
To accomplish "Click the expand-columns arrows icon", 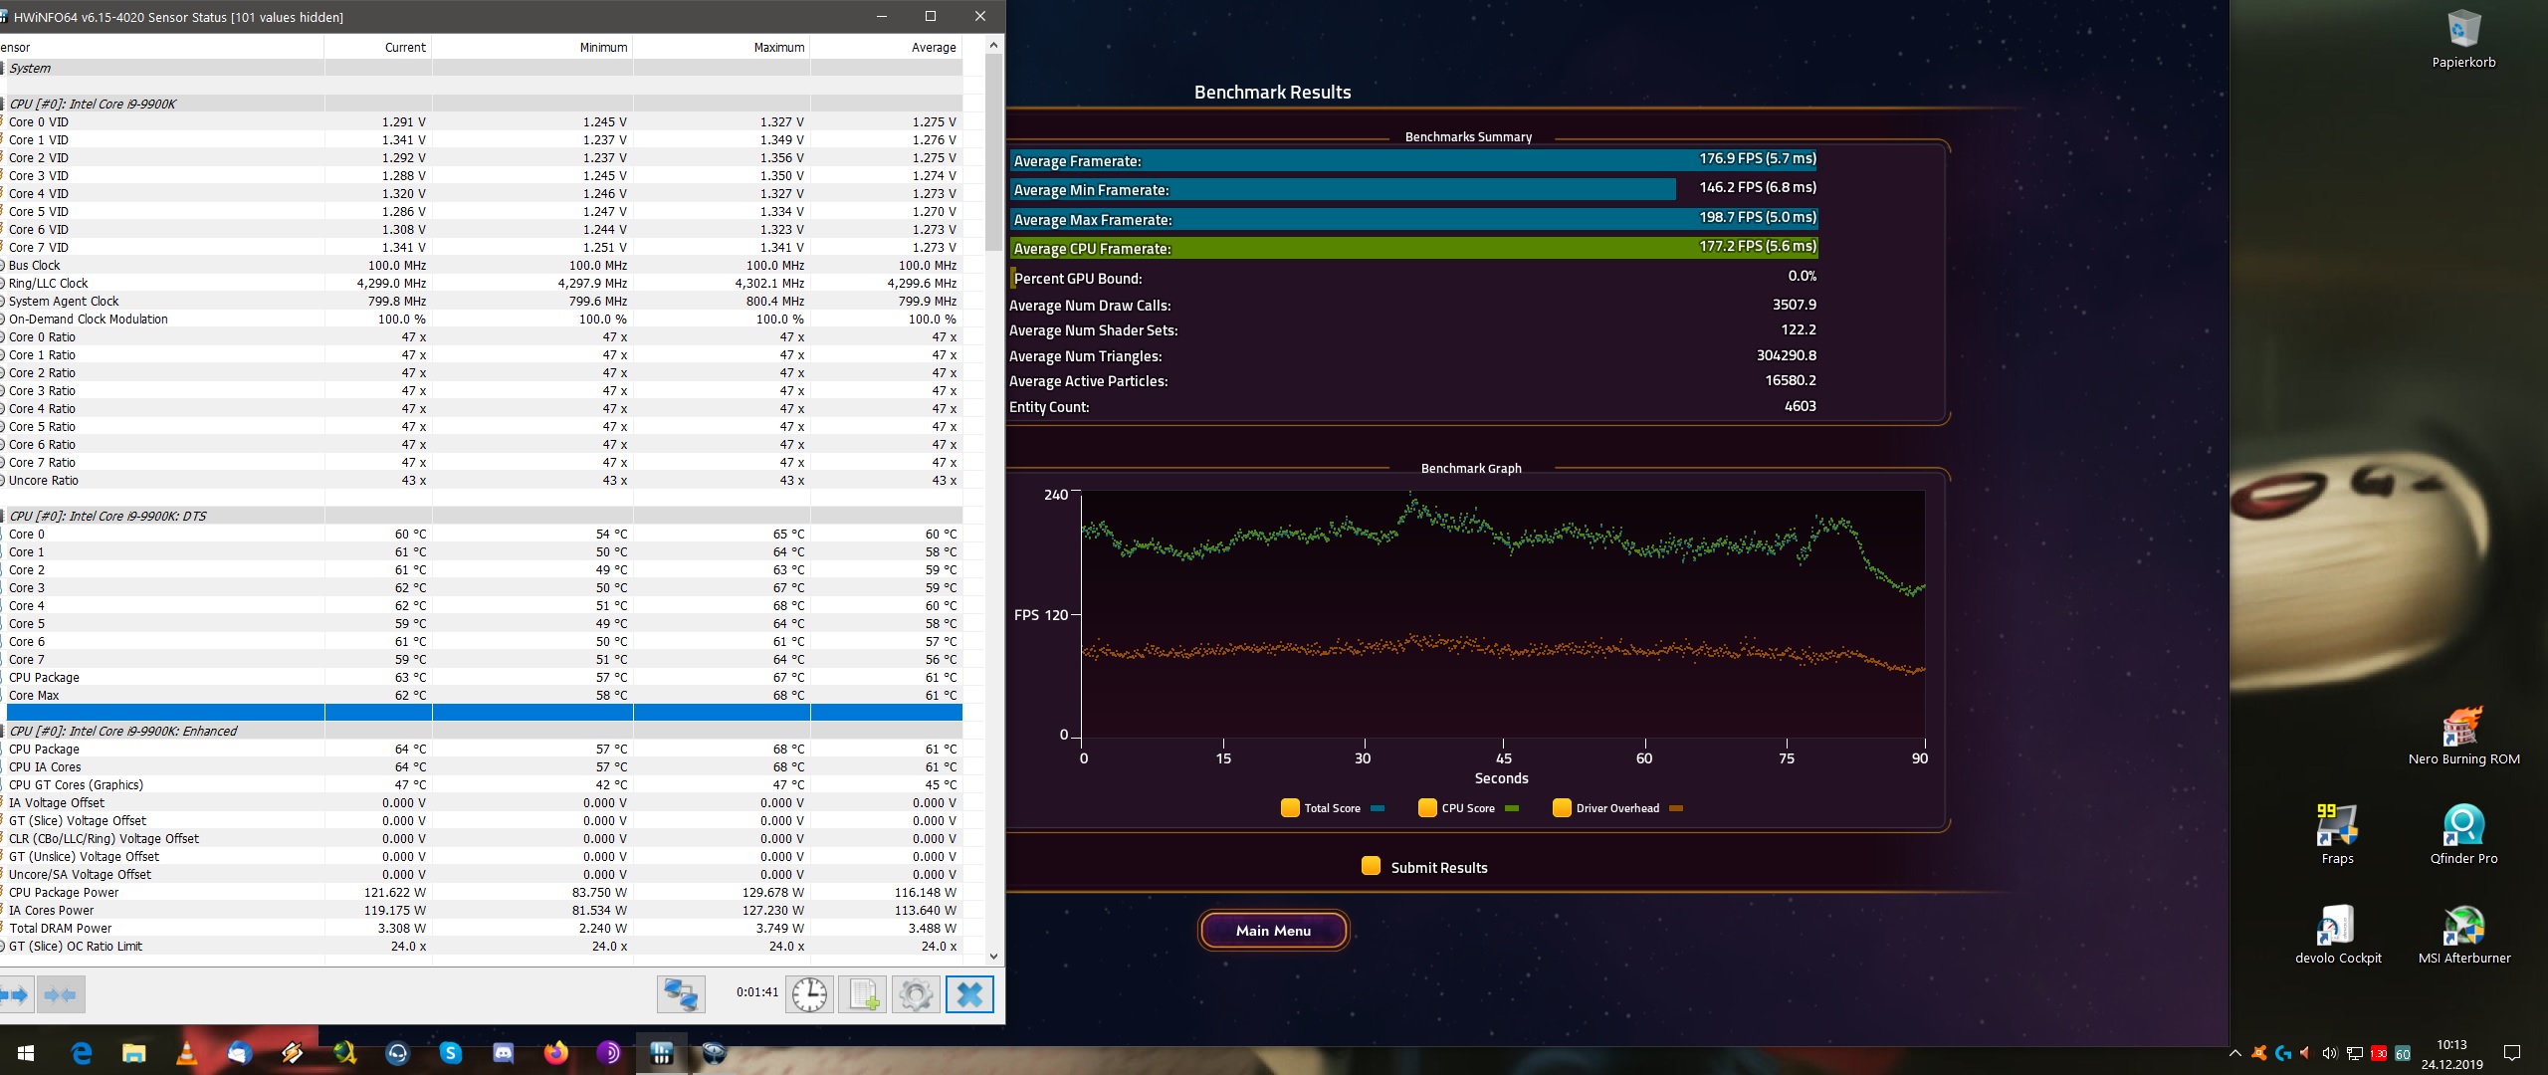I will tap(15, 993).
